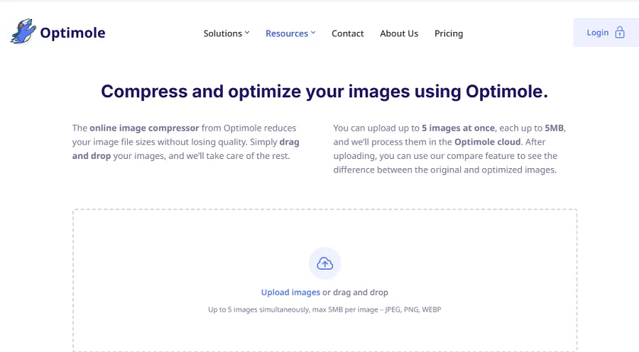View the Pricing page

pyautogui.click(x=449, y=33)
